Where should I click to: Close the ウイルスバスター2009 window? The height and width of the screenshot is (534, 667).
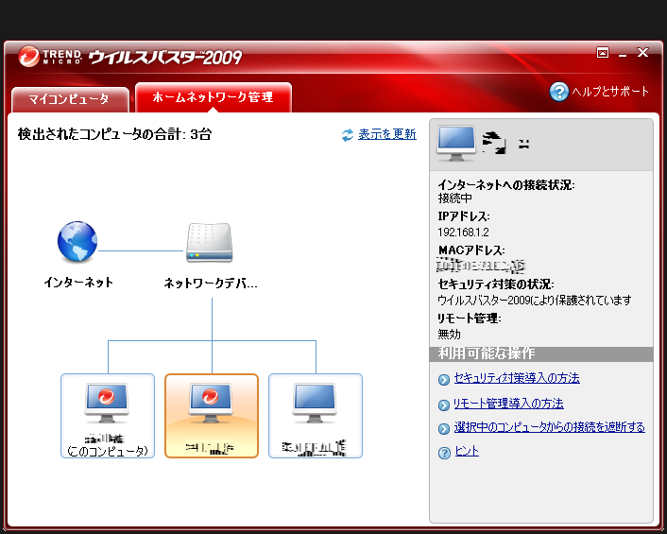click(x=642, y=52)
